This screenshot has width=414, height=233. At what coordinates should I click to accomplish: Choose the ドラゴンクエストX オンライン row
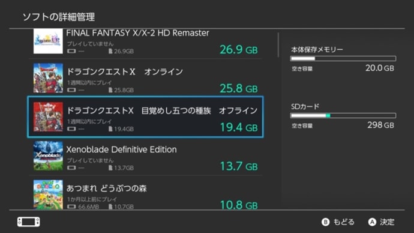[x=145, y=78]
